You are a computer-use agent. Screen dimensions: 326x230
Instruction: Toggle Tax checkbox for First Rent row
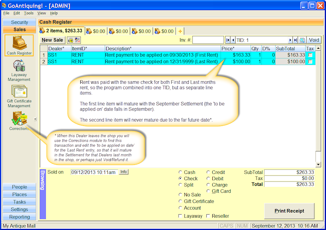pos(310,55)
